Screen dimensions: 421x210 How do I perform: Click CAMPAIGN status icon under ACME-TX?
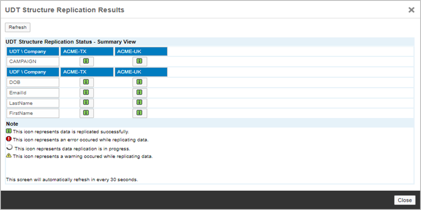86,62
